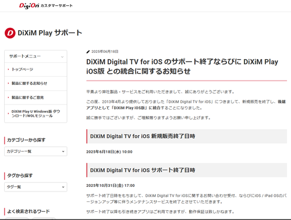Click the paragraph starting 平素より弊社製品
Image resolution: width=291 pixels, height=220 pixels.
[161, 92]
